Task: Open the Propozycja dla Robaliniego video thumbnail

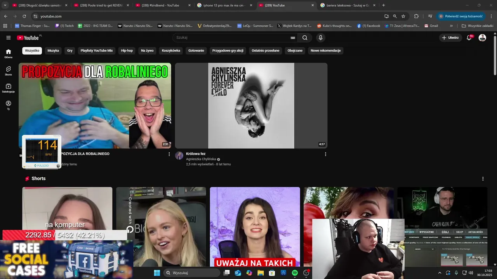Action: coord(95,105)
